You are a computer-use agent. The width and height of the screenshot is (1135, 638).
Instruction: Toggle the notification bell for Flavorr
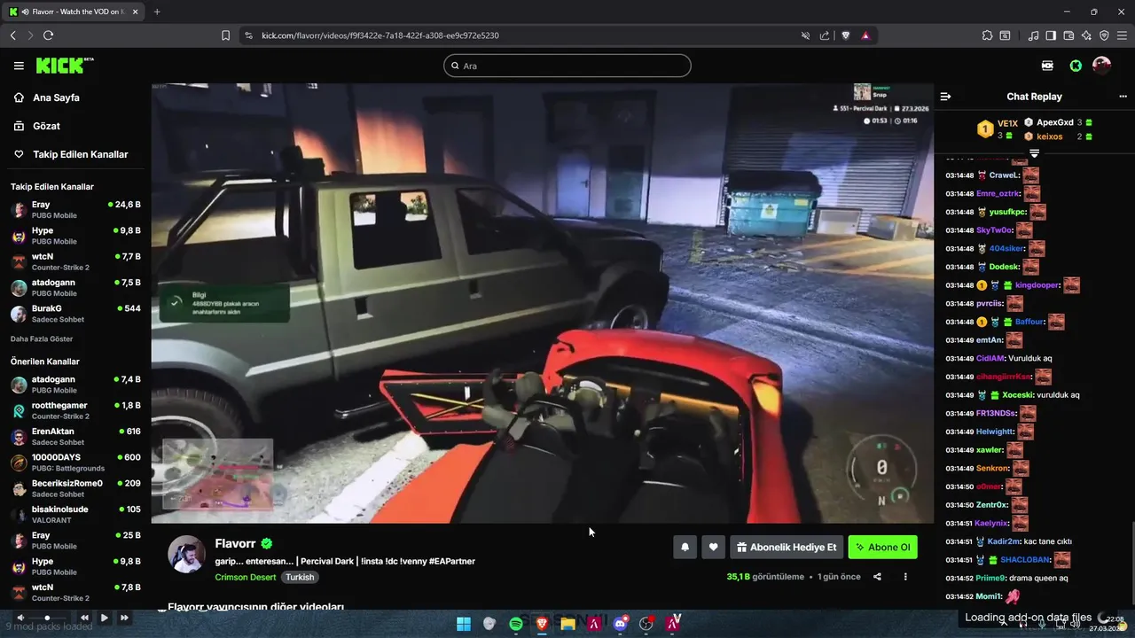tap(685, 548)
